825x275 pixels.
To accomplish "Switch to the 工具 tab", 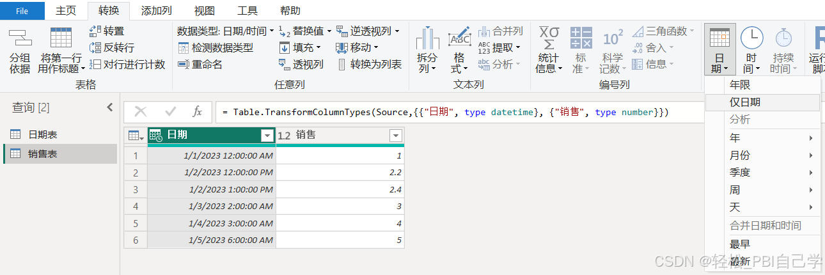I will point(247,10).
